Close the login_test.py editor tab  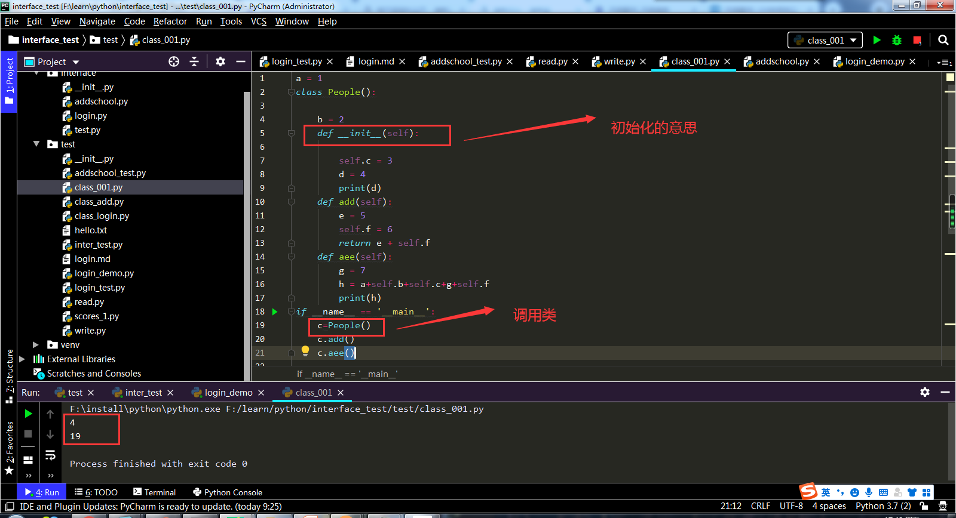(330, 61)
